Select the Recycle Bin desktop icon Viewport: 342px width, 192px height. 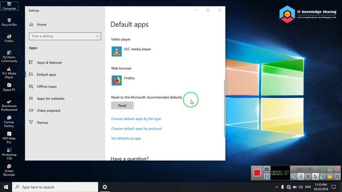[9, 22]
